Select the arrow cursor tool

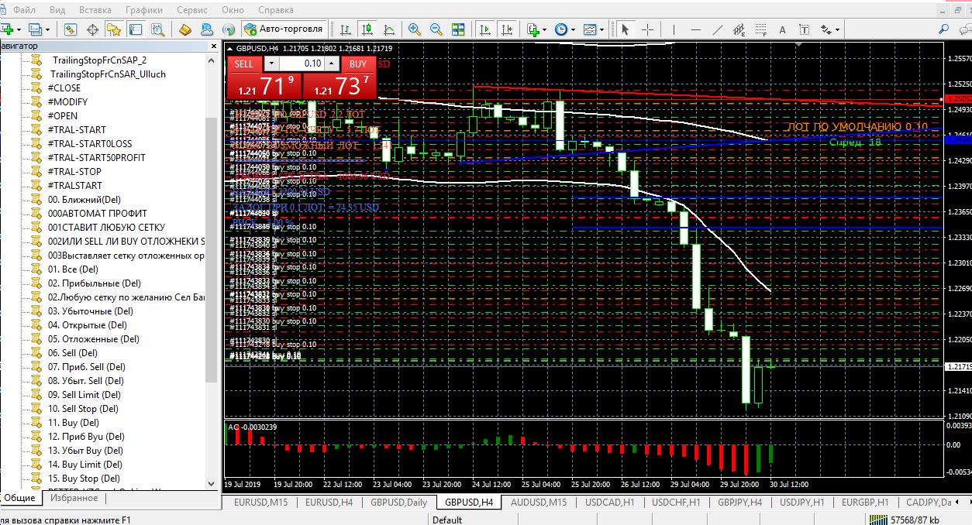click(x=625, y=29)
